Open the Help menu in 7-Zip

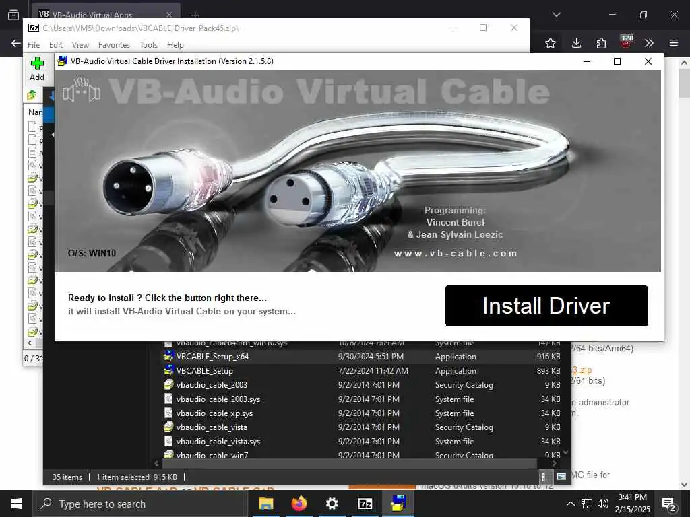tap(175, 45)
